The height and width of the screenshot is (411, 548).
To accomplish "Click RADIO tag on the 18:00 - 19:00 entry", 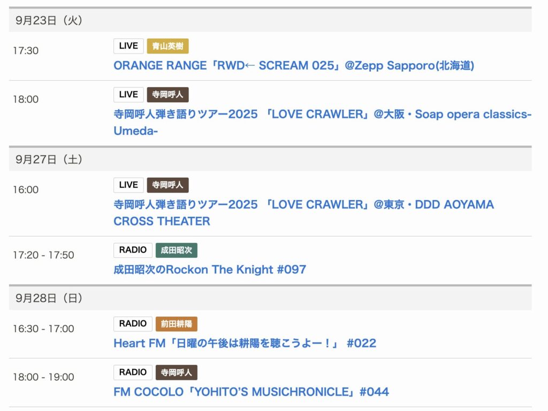I will (x=133, y=372).
